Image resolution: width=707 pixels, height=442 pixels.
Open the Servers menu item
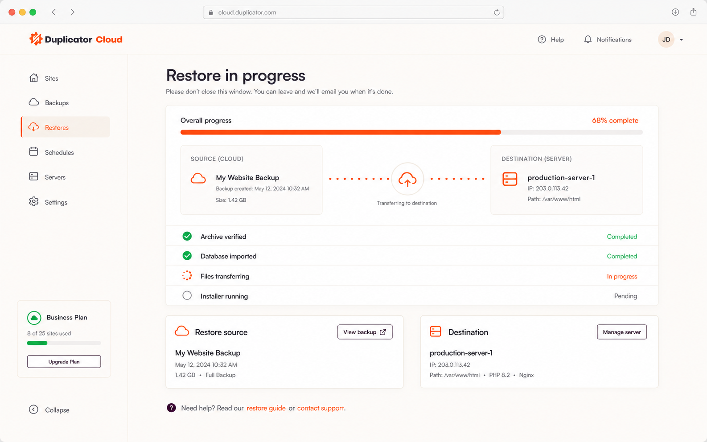[66, 177]
